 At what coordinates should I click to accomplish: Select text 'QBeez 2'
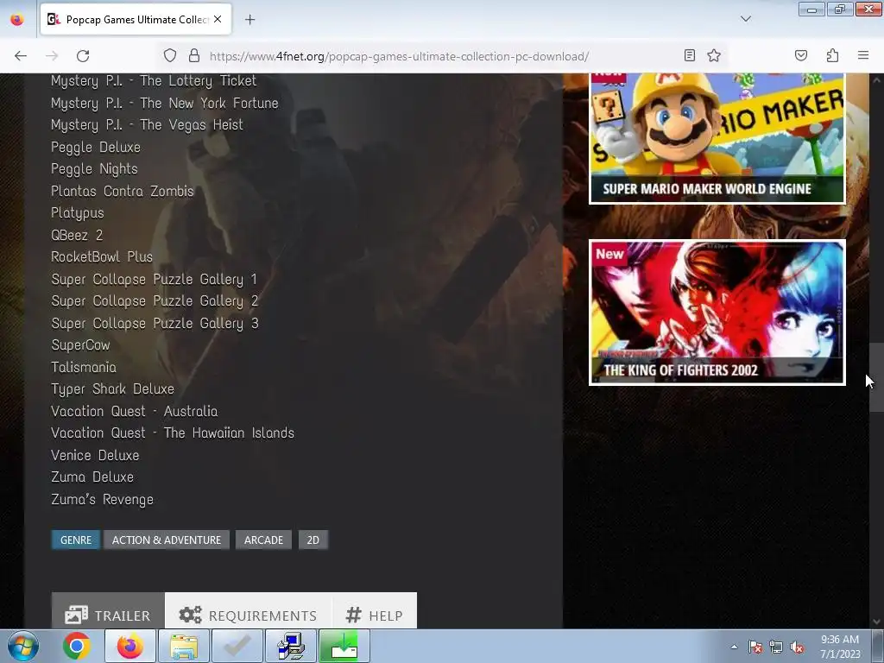pos(77,235)
